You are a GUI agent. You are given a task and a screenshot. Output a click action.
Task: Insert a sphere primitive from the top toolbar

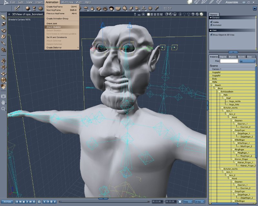27,8
